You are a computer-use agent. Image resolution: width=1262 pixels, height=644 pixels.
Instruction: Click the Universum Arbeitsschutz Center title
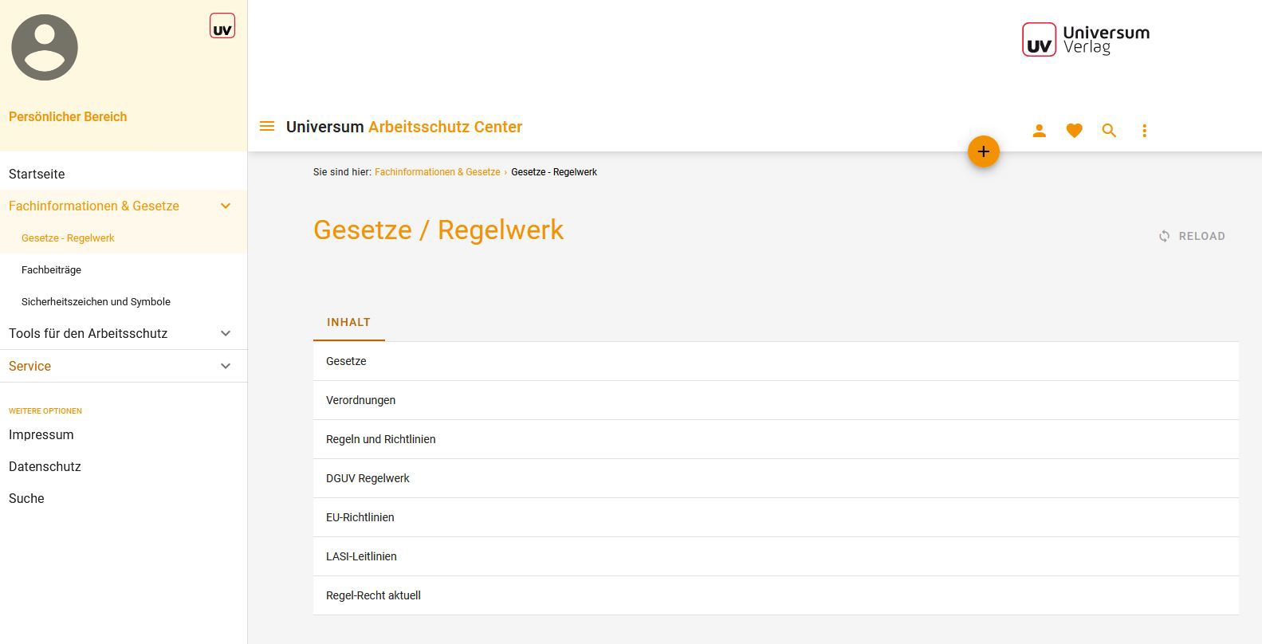[x=404, y=127]
